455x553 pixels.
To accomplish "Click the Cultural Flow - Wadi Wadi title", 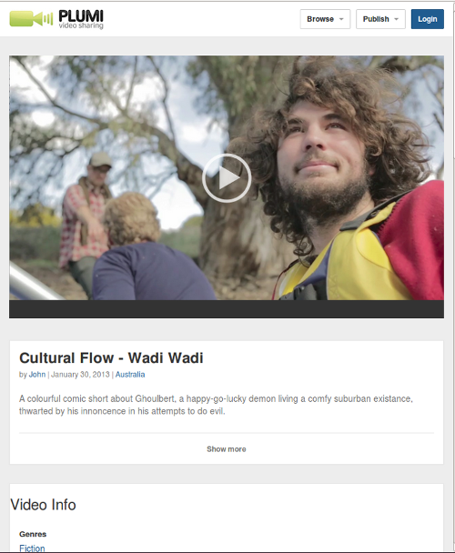I will point(111,358).
